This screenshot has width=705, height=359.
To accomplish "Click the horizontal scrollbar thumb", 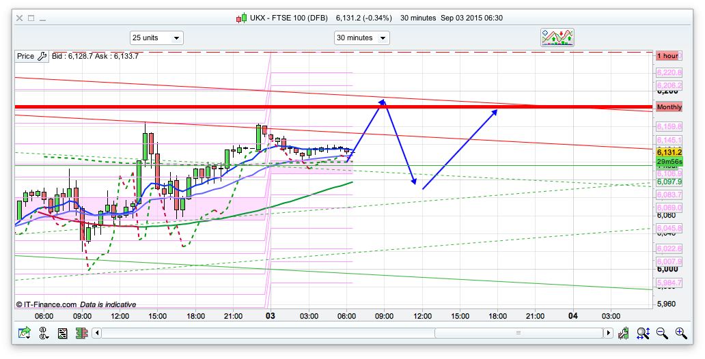I will click(x=519, y=333).
